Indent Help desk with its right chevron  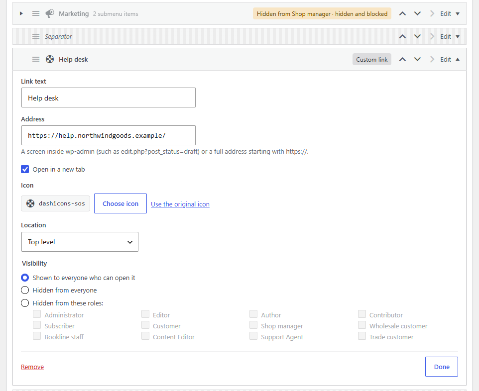click(x=432, y=59)
